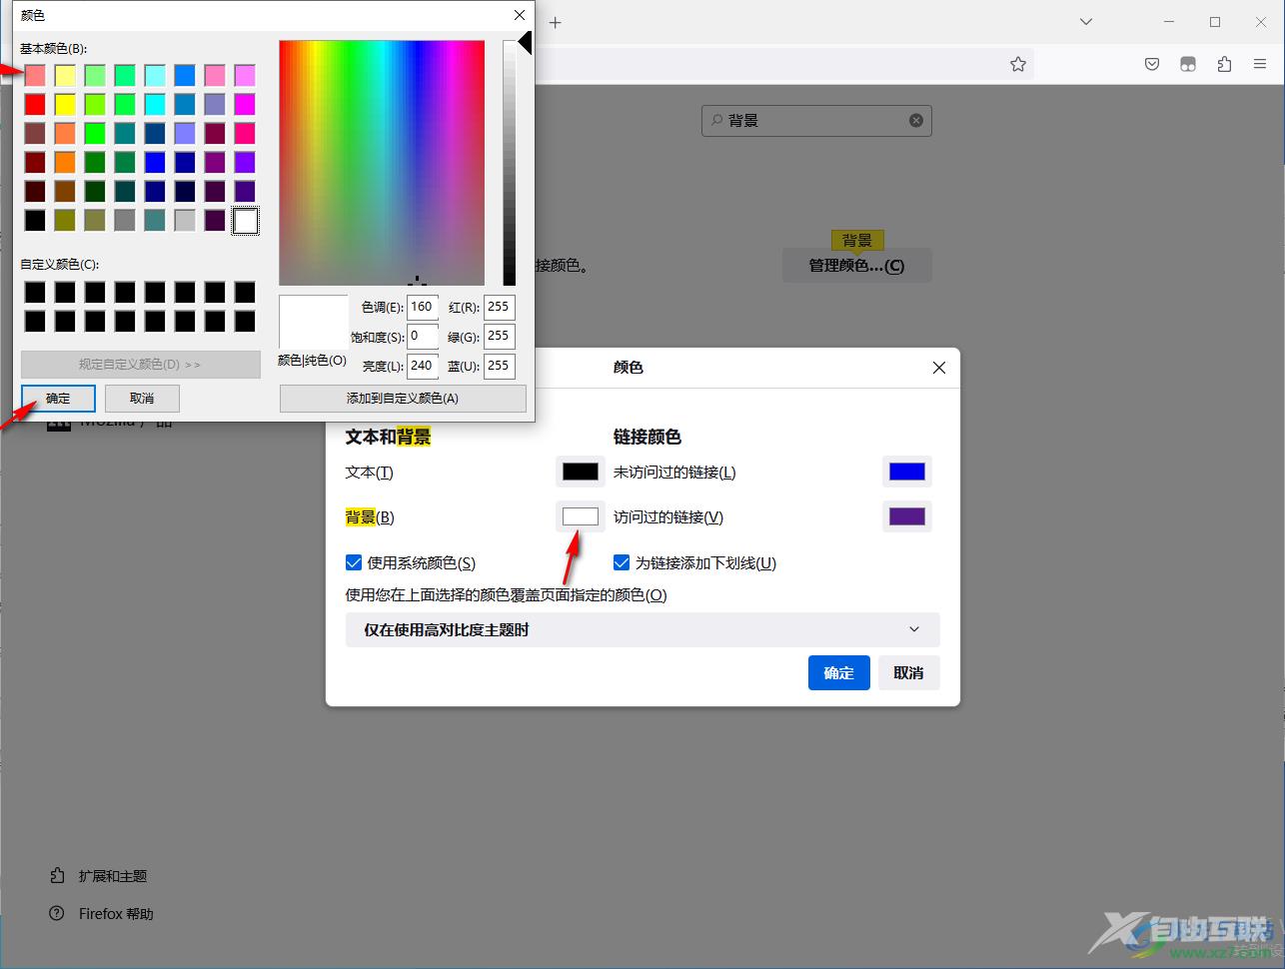The width and height of the screenshot is (1285, 969).
Task: Click 取消 in the Windows color picker
Action: (x=142, y=398)
